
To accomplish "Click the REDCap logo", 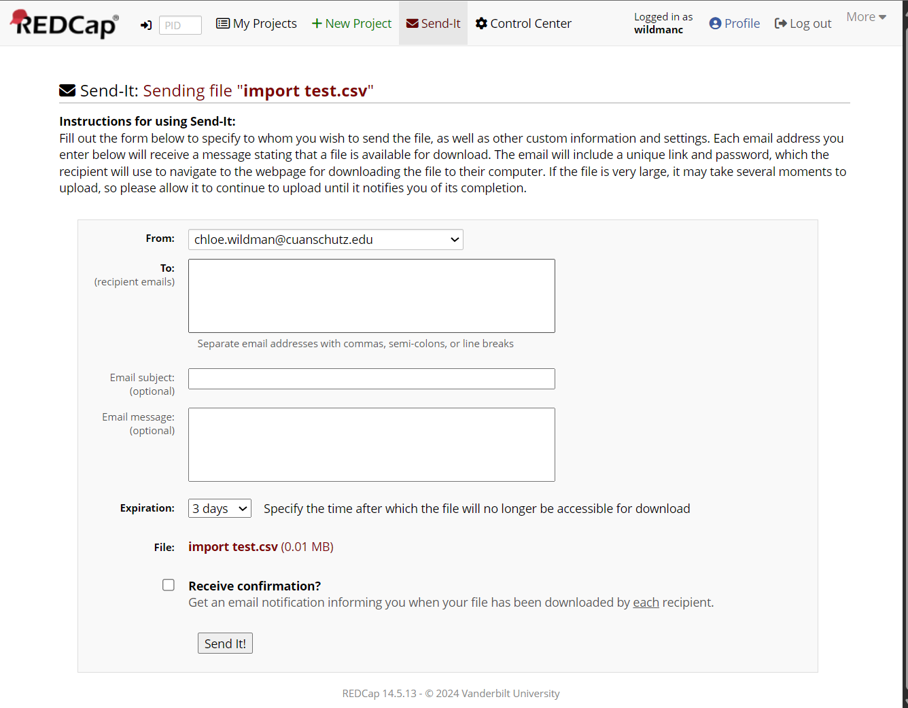I will (63, 23).
